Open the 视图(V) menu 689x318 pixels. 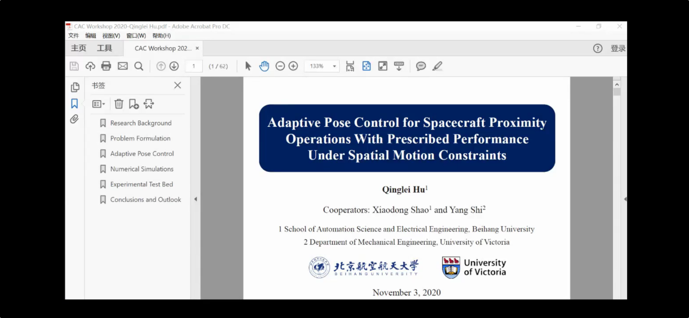[111, 36]
